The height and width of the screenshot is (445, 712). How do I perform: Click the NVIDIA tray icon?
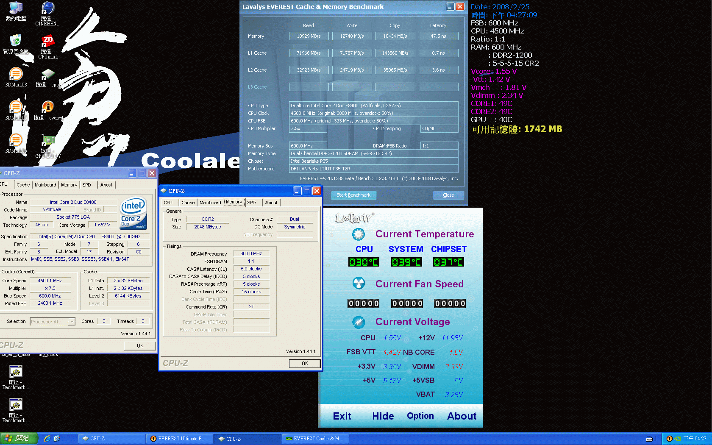point(677,439)
